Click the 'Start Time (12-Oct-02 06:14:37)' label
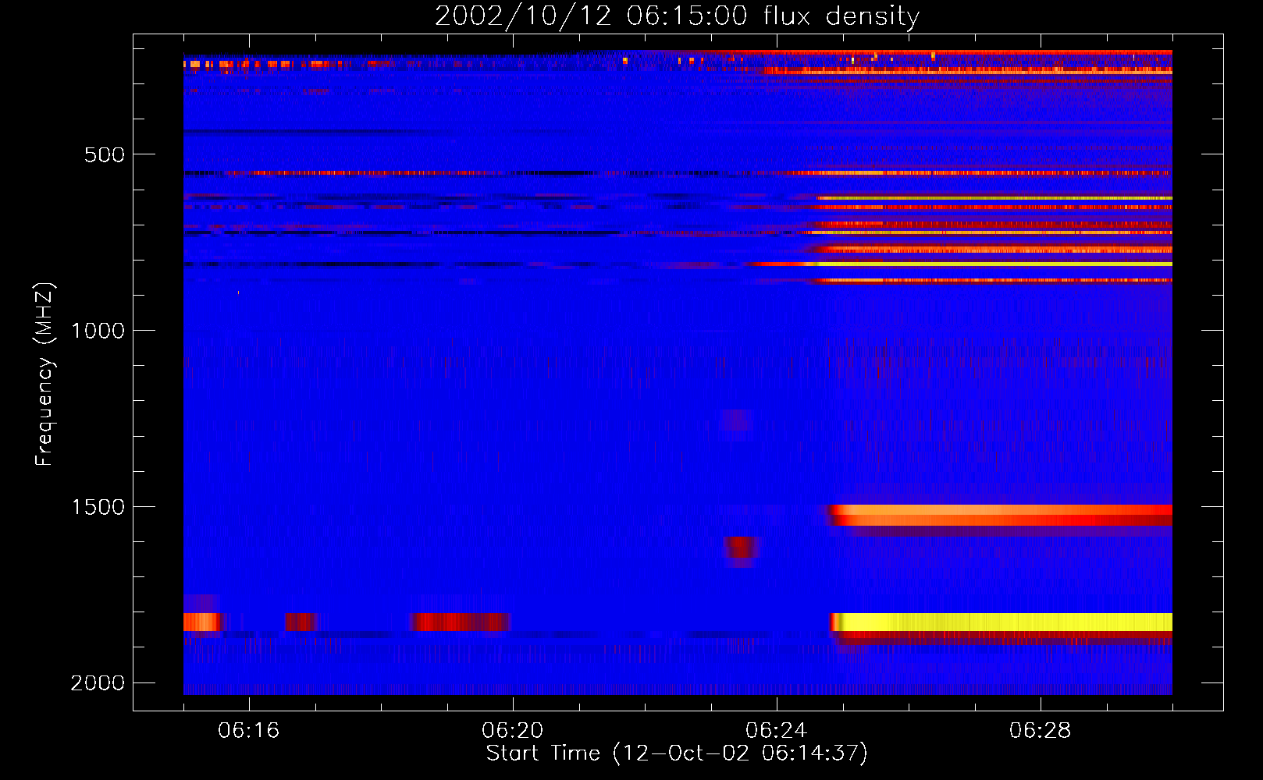Screen dimensions: 1263x780 click(677, 753)
